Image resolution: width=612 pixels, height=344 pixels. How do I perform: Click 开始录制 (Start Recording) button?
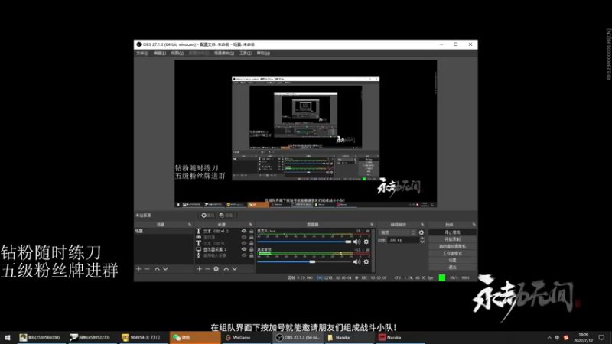(x=452, y=239)
